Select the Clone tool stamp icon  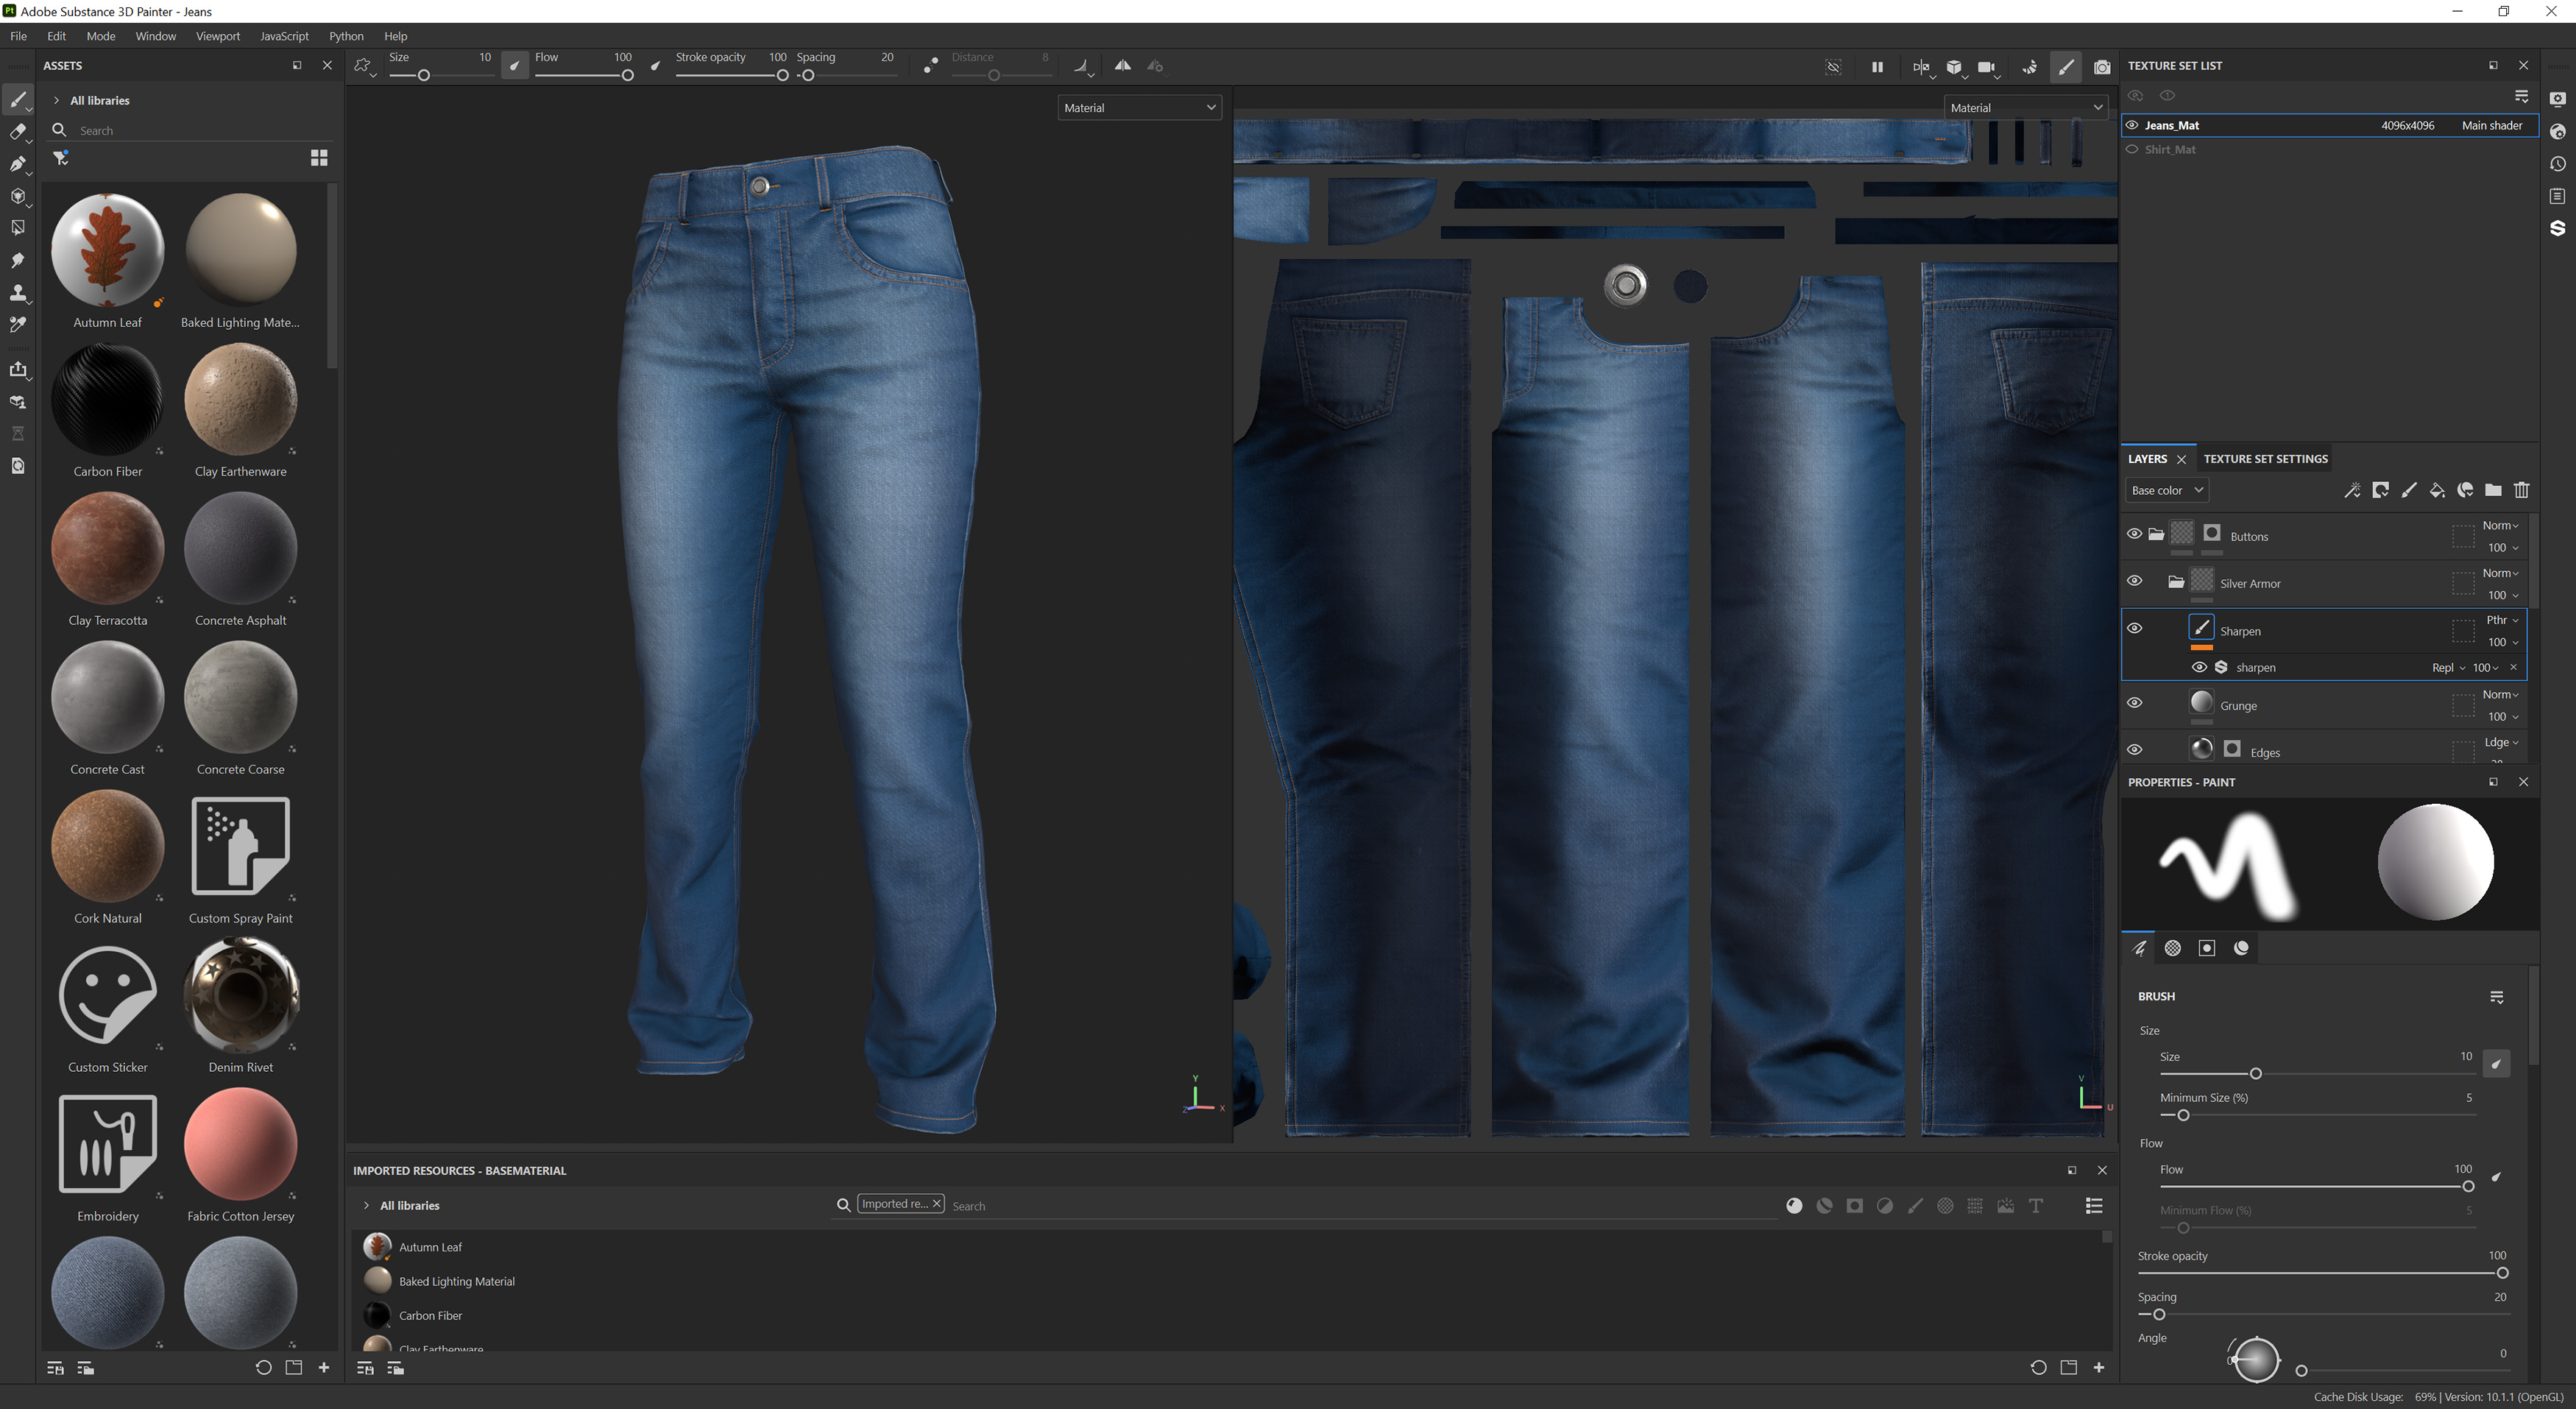(18, 293)
